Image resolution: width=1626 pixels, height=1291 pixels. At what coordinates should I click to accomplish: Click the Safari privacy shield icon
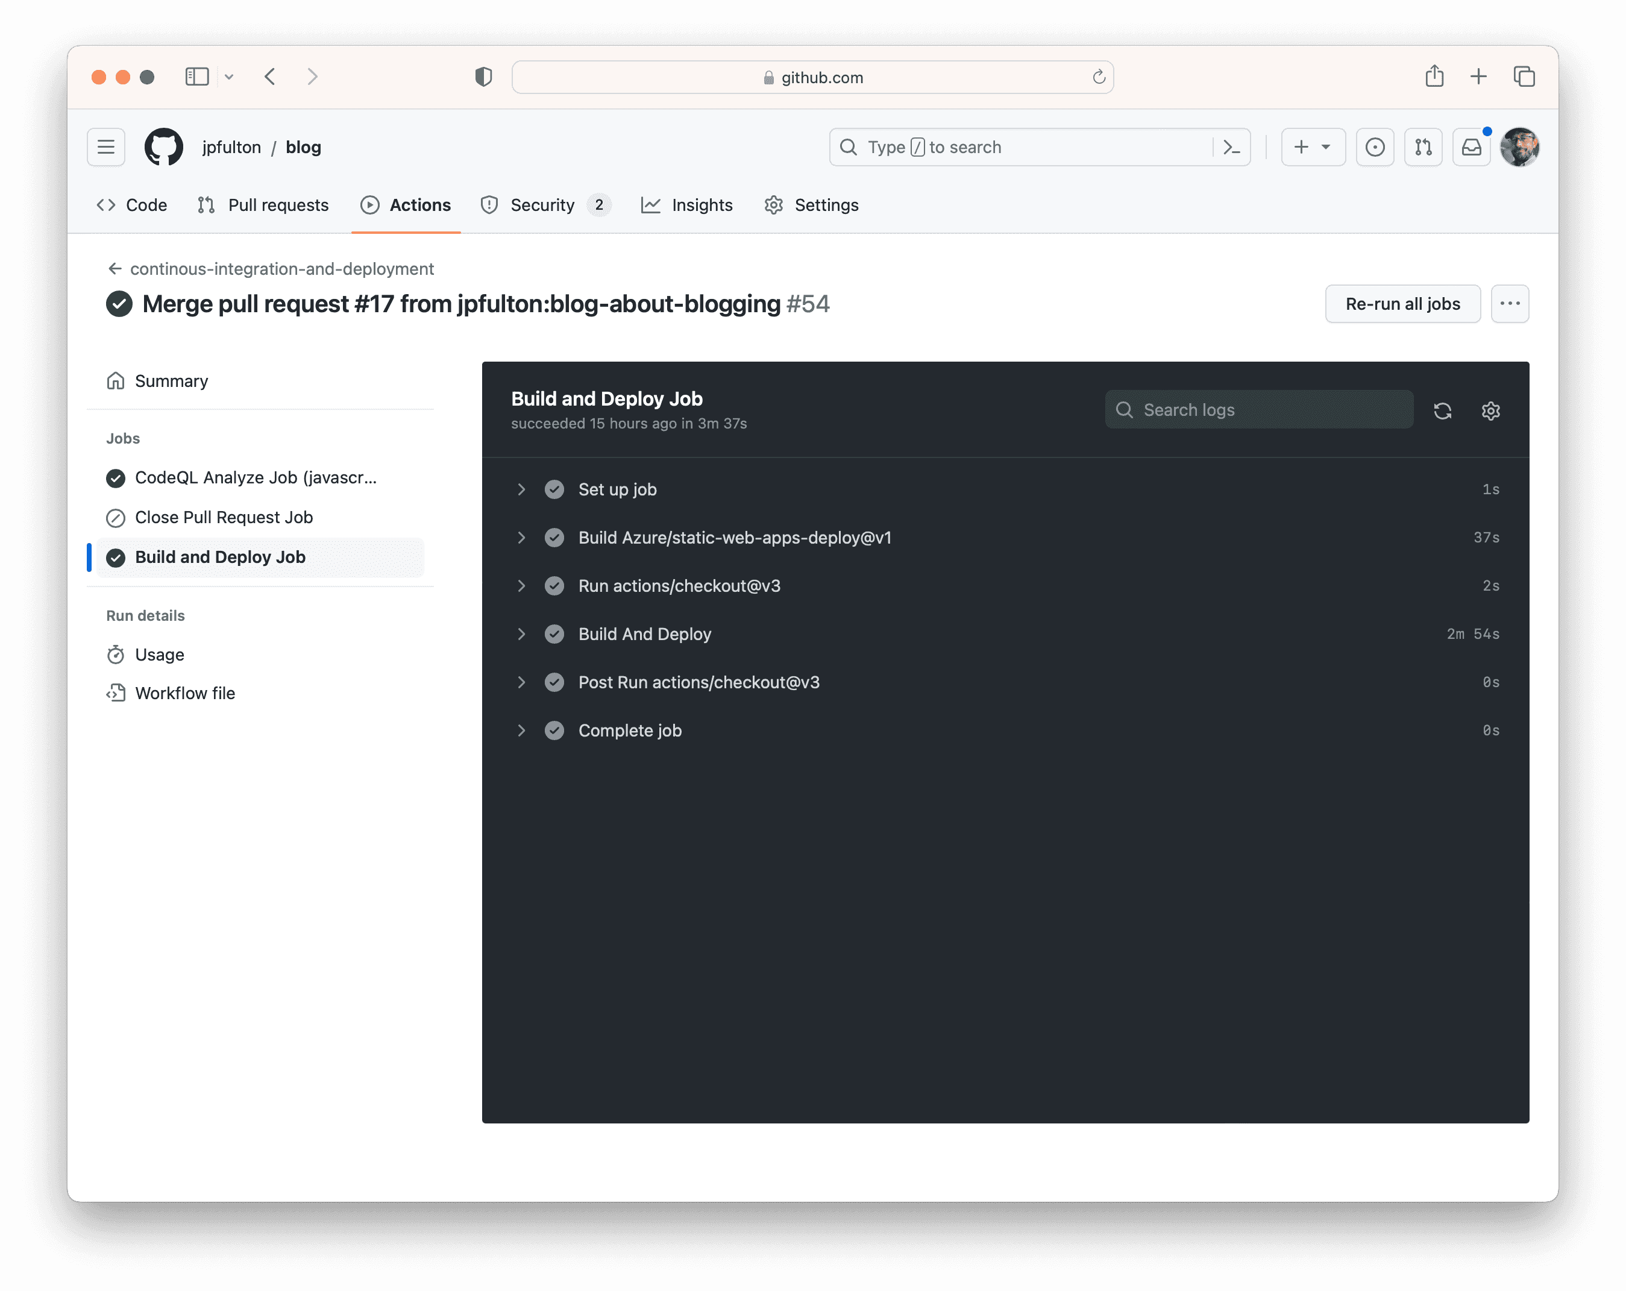click(483, 77)
